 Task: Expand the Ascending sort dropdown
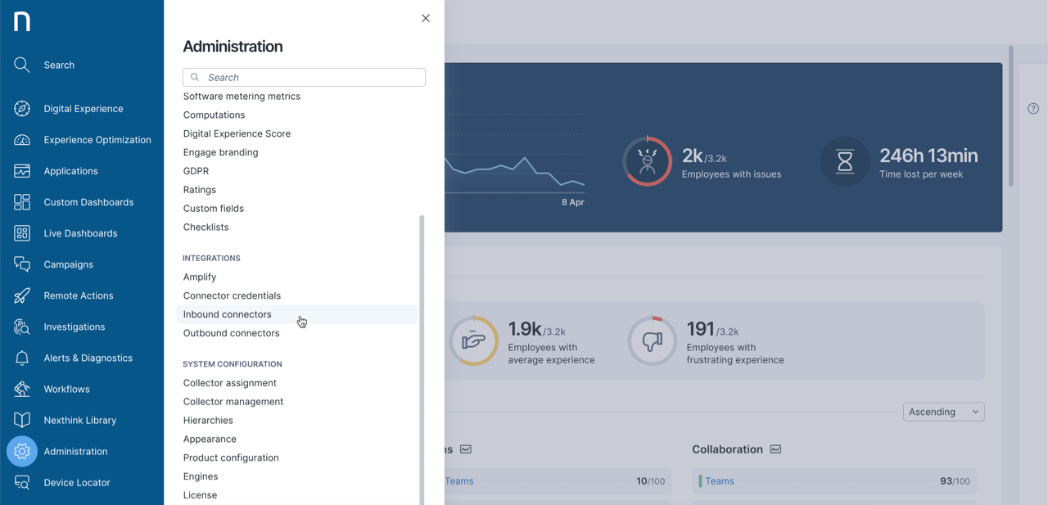pyautogui.click(x=943, y=412)
